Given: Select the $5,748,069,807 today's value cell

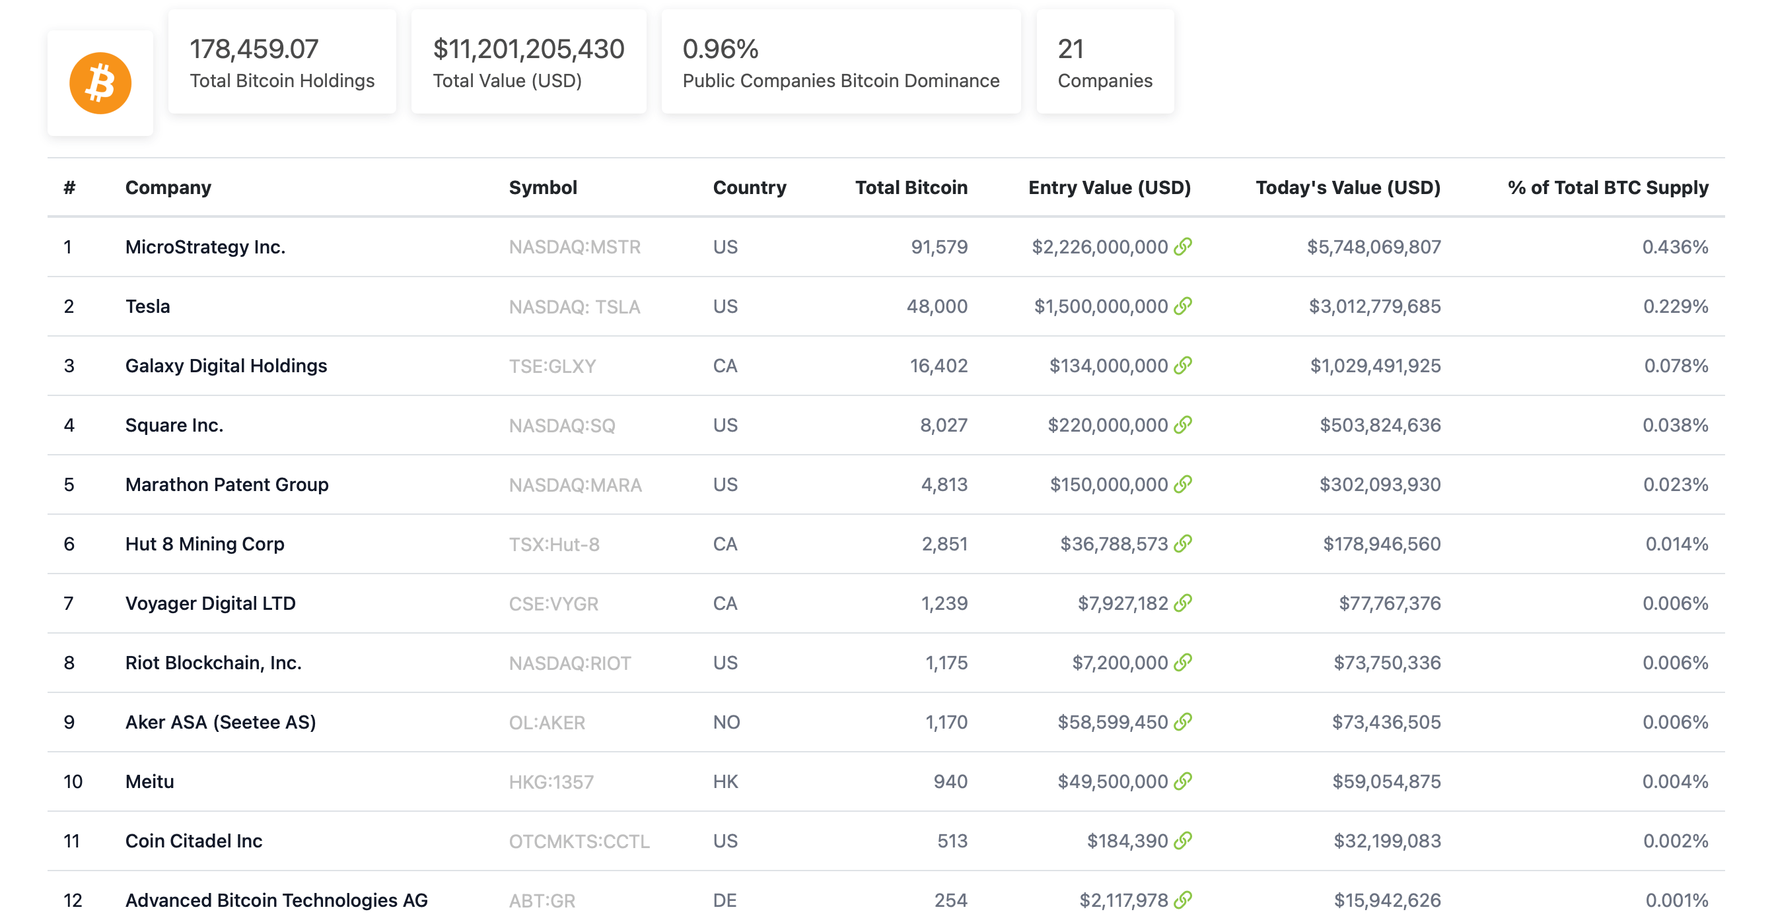Looking at the screenshot, I should pos(1374,247).
